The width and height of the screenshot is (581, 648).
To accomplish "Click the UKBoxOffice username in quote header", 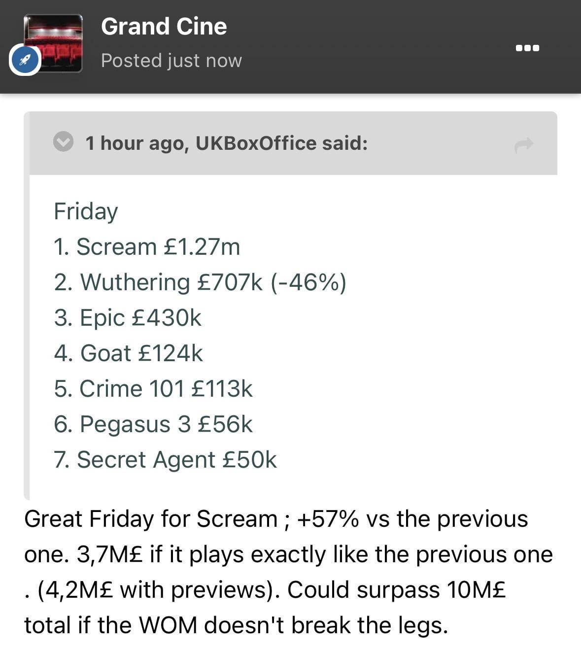I will pyautogui.click(x=256, y=143).
